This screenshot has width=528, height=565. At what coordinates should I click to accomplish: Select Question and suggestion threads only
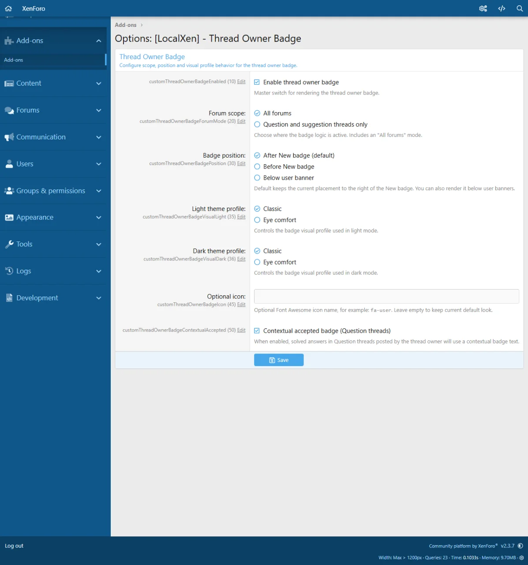click(257, 124)
